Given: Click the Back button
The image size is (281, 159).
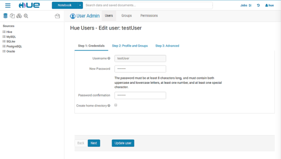Looking at the screenshot, I should point(81,143).
